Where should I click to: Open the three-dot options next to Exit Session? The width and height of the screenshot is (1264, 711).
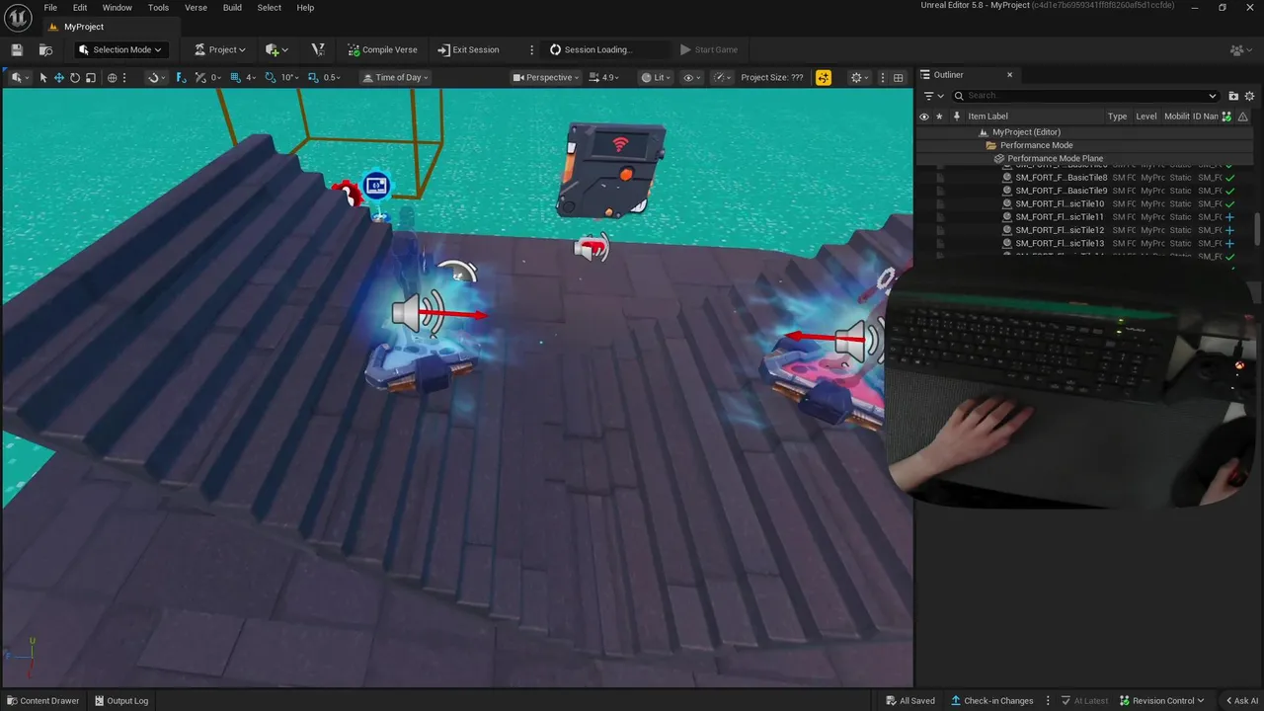531,49
